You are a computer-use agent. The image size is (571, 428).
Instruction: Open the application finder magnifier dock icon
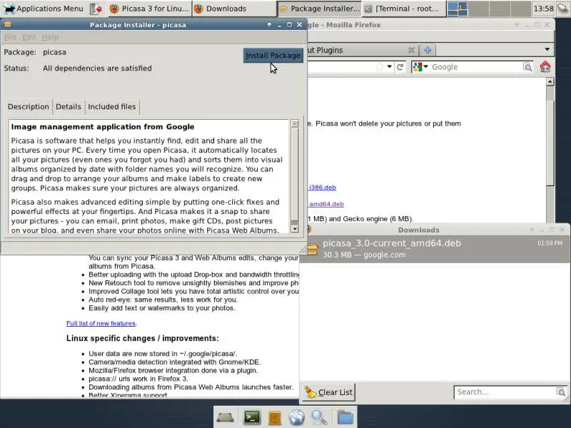[x=319, y=417]
